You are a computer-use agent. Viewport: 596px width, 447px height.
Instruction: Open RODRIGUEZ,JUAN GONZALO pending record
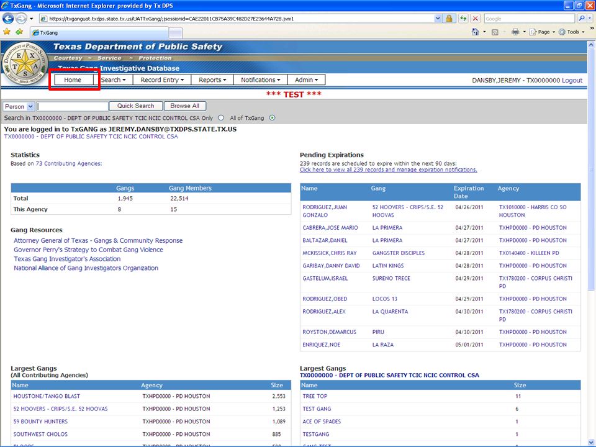point(325,211)
